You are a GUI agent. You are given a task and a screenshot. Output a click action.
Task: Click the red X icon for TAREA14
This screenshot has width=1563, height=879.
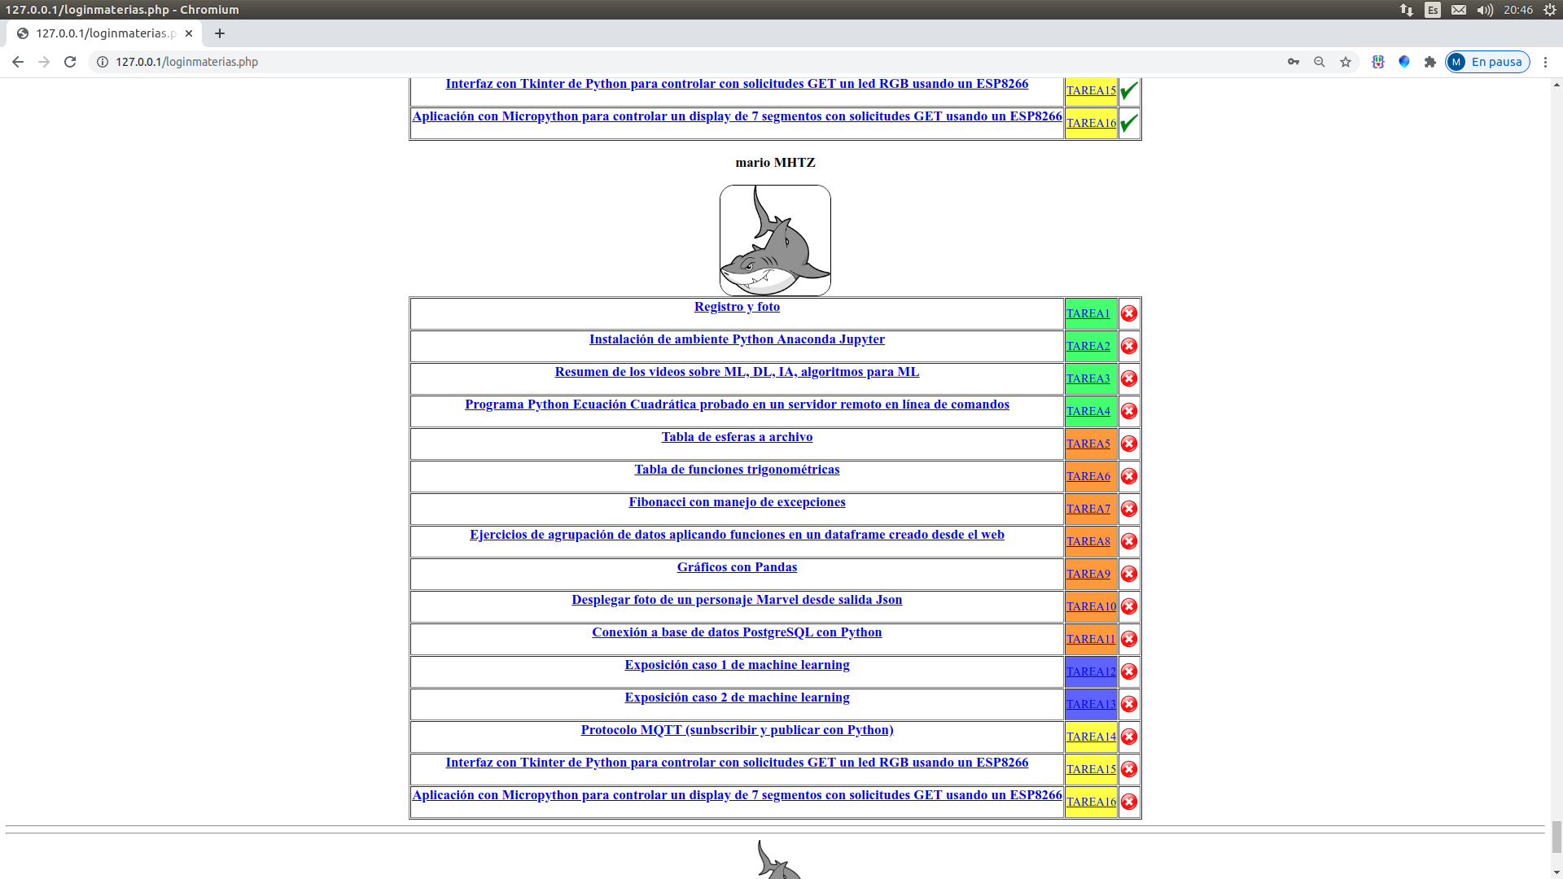1129,737
